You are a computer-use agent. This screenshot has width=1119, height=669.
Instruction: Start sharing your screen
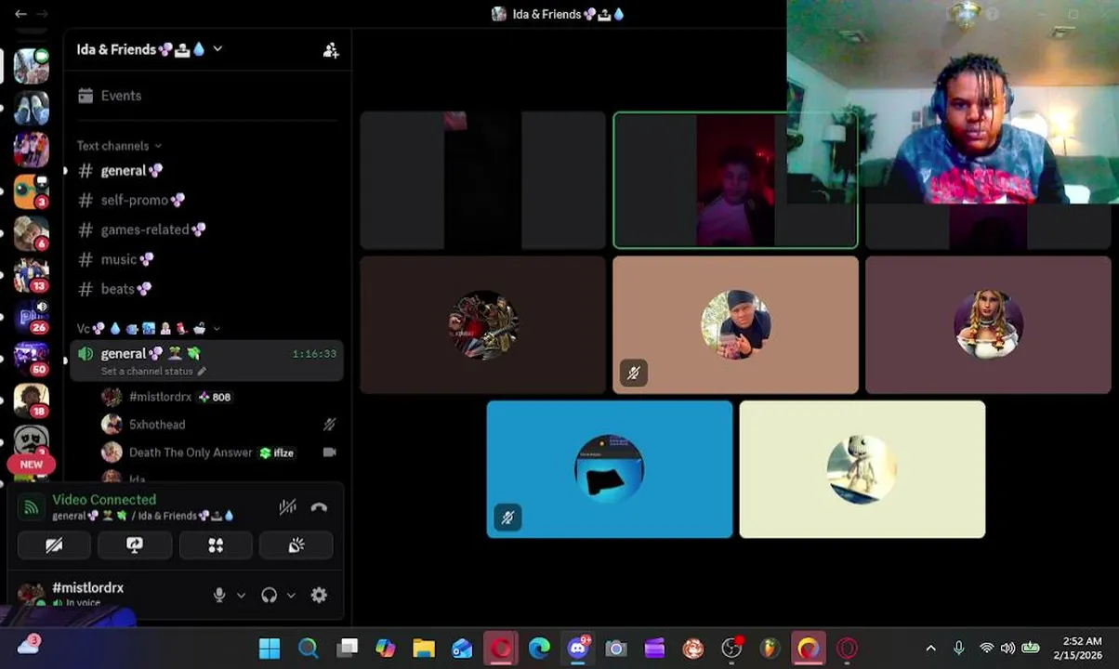tap(135, 545)
